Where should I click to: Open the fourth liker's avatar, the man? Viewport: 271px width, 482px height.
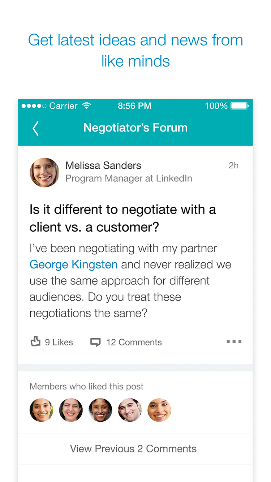coord(130,410)
